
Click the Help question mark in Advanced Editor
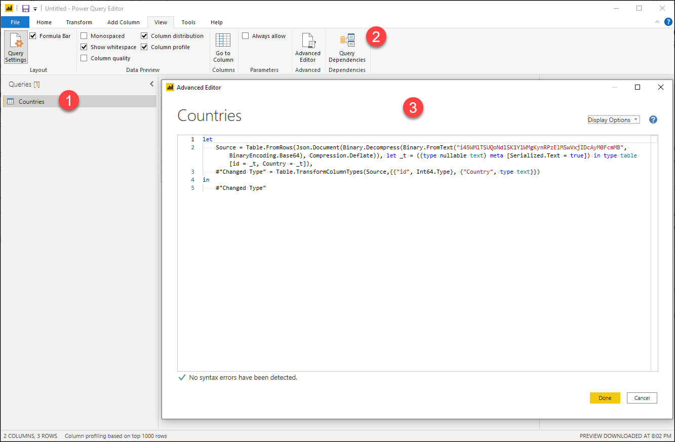(x=653, y=119)
